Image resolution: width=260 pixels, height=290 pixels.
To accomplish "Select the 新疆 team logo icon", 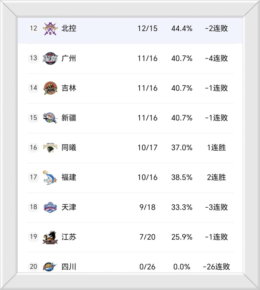I will point(50,118).
